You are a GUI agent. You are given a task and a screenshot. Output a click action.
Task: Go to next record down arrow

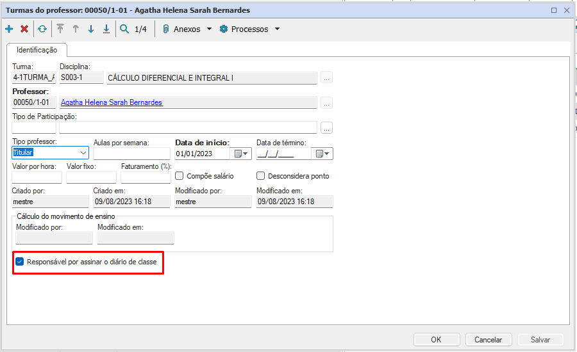point(91,29)
